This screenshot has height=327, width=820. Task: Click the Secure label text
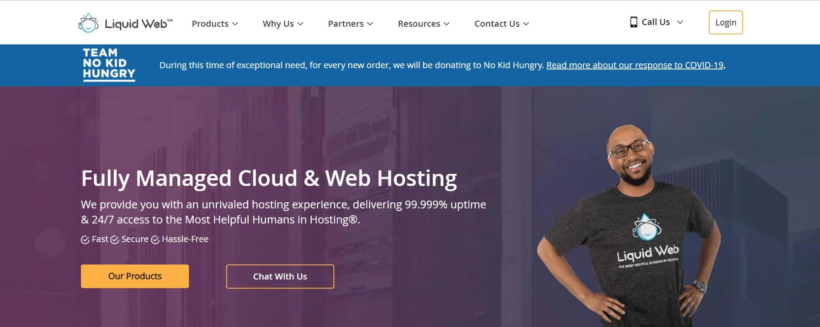135,239
